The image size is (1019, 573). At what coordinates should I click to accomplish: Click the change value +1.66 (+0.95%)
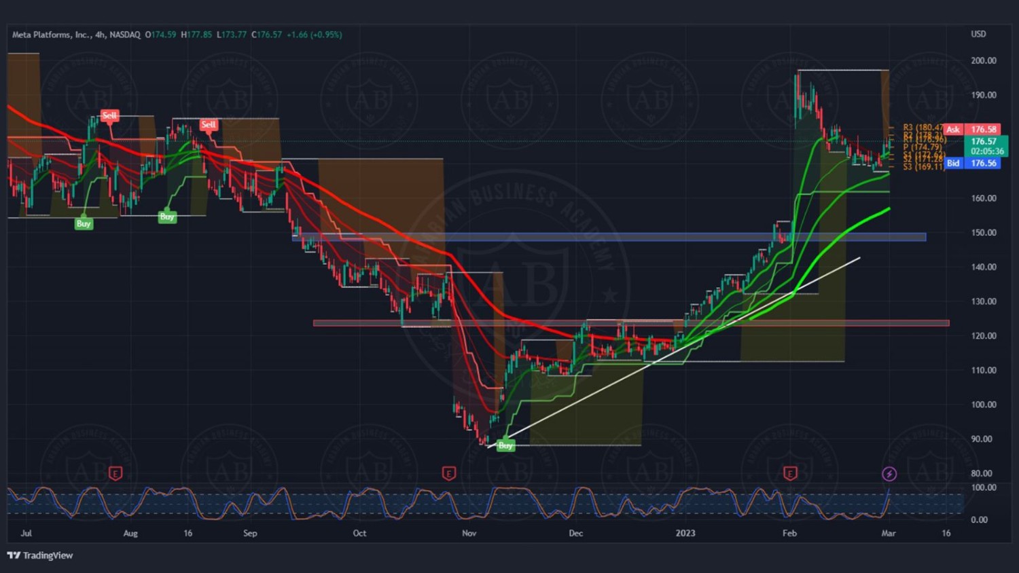click(x=315, y=35)
